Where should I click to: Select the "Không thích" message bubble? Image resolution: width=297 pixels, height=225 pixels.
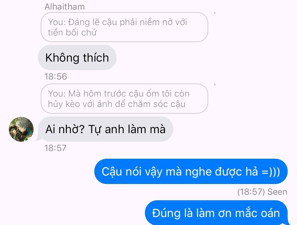point(77,57)
